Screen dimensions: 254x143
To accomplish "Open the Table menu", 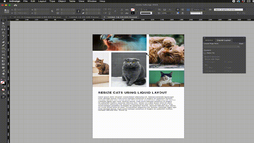I will point(72,1).
